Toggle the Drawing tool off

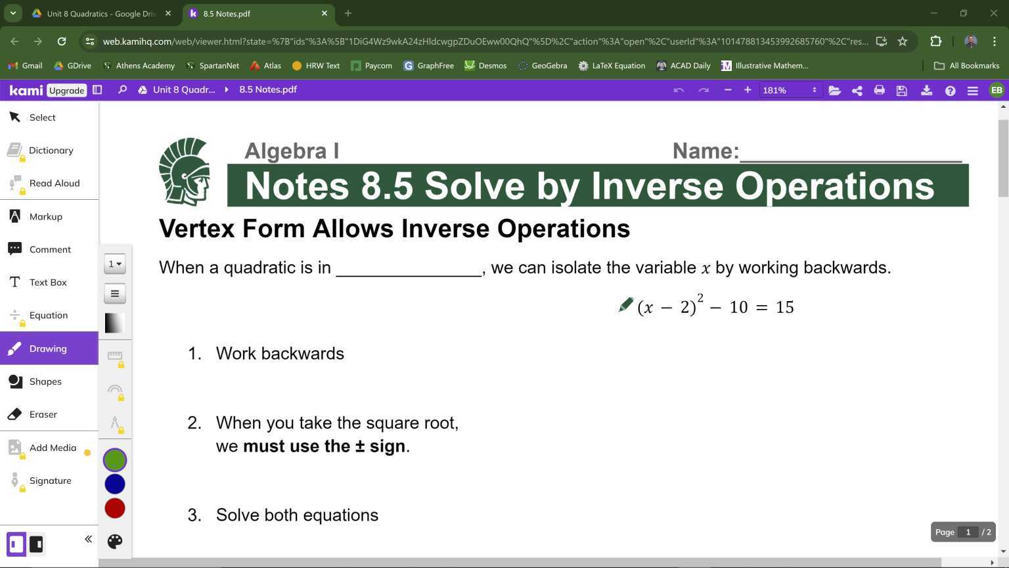48,348
